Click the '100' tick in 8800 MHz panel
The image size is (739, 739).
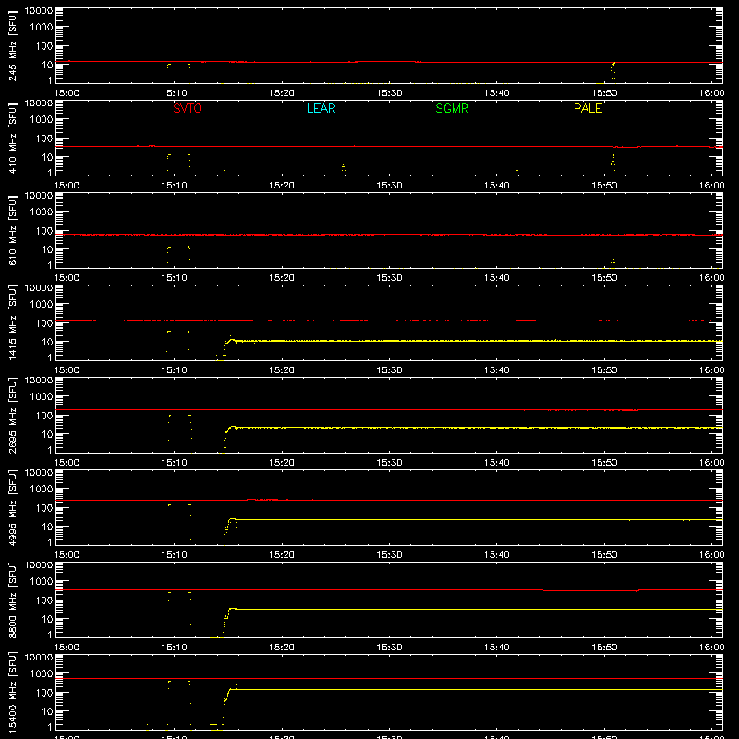pyautogui.click(x=44, y=600)
